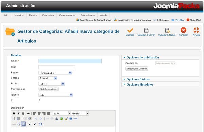Open the Componentes menu

point(67,15)
